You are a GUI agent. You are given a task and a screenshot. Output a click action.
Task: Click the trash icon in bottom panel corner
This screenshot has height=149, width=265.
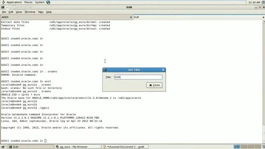pyautogui.click(x=263, y=147)
